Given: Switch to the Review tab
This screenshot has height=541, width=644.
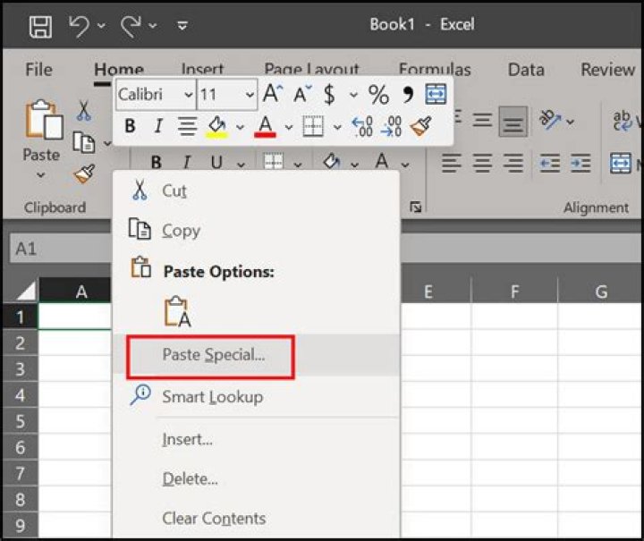Looking at the screenshot, I should (x=608, y=69).
